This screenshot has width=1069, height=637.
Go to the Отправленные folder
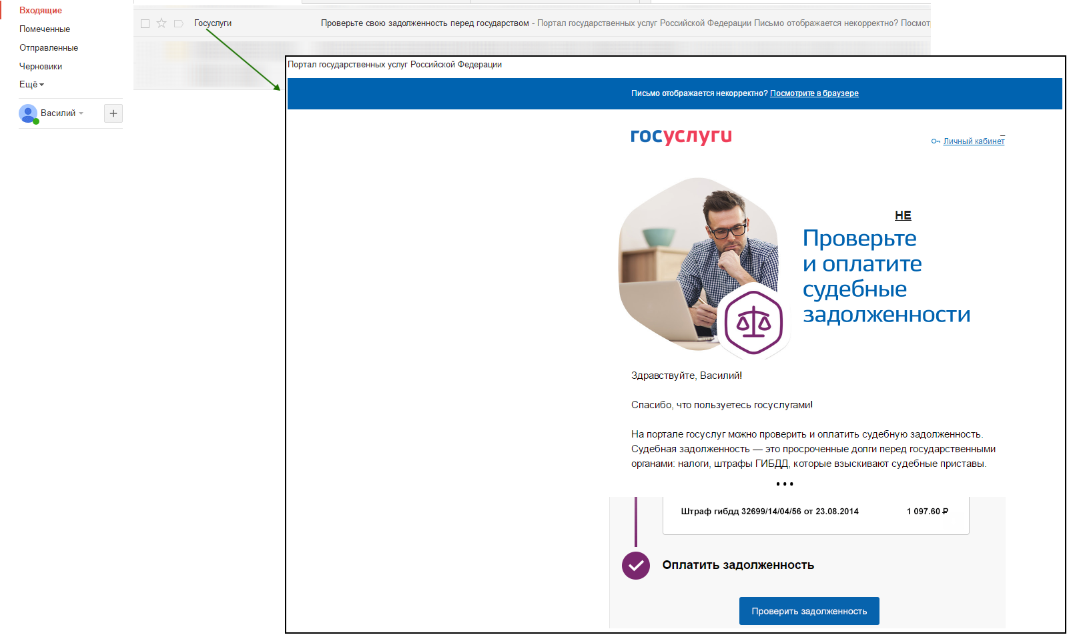tap(49, 48)
